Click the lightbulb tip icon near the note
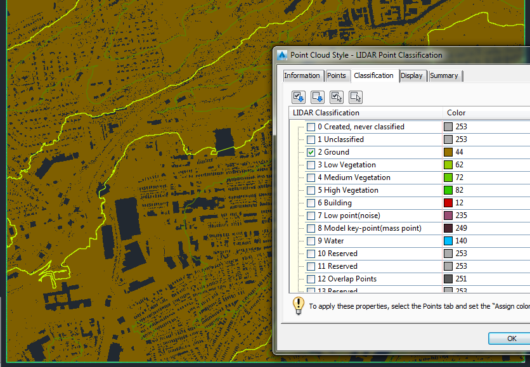 pyautogui.click(x=298, y=306)
